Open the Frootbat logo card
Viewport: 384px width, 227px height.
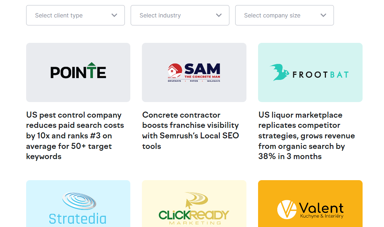click(x=310, y=72)
